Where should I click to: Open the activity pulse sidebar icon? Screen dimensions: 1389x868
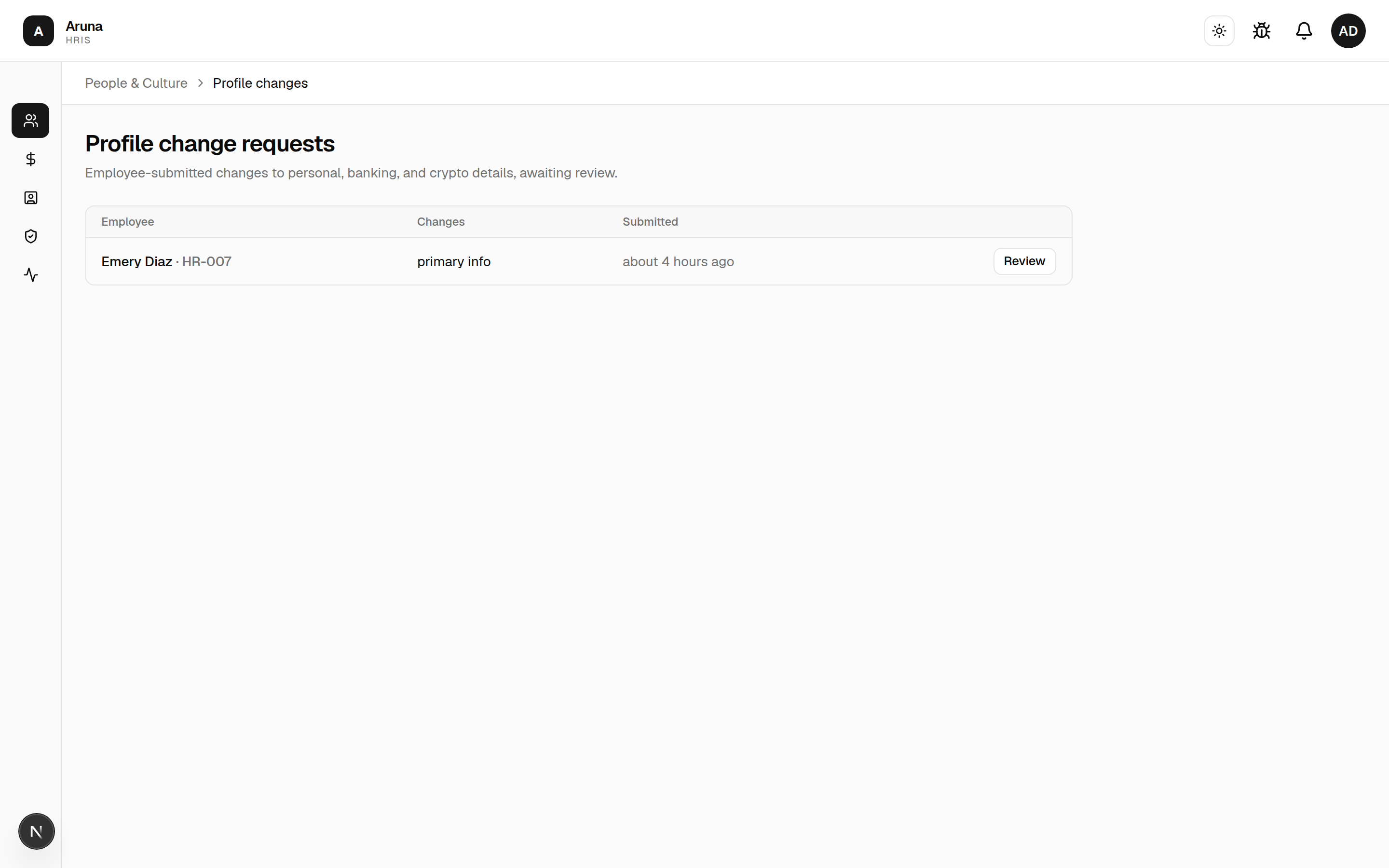point(30,275)
